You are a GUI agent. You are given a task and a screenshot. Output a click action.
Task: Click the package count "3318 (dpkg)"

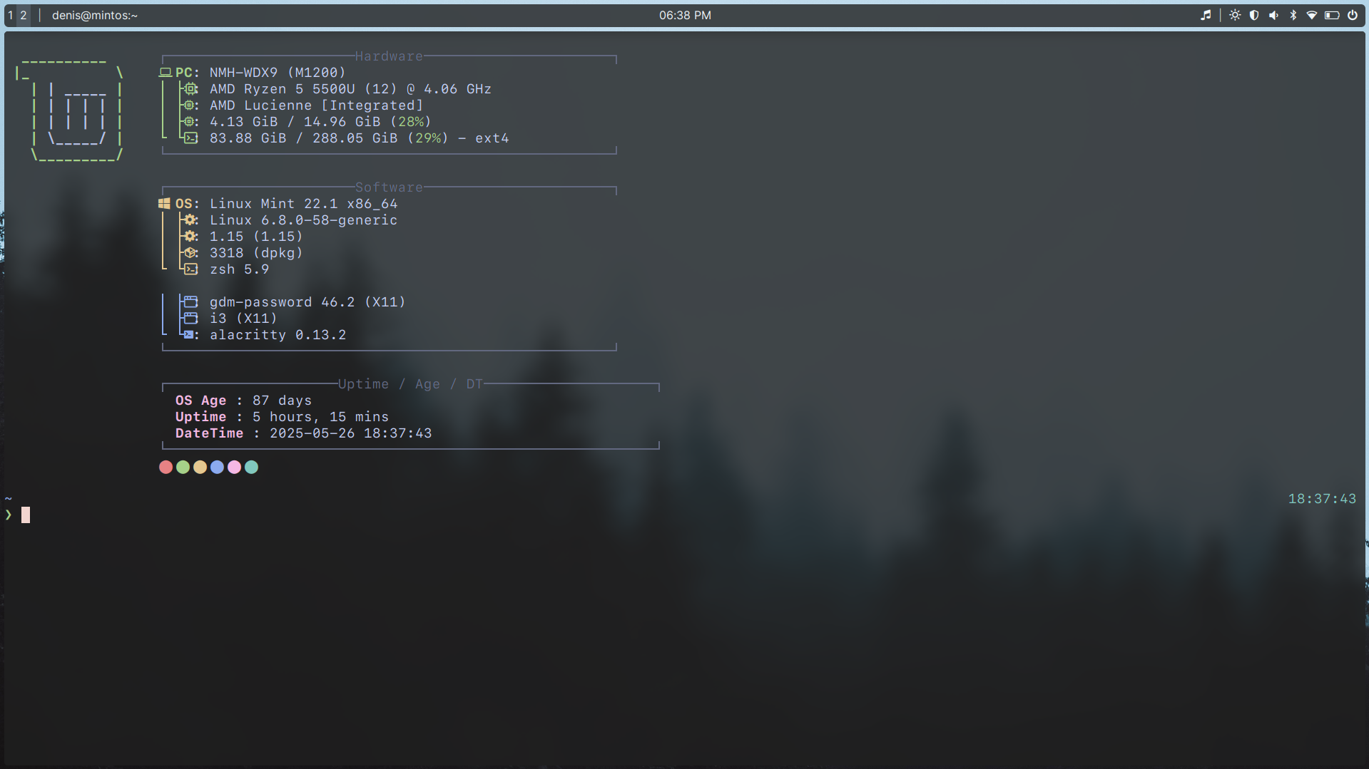tap(256, 253)
